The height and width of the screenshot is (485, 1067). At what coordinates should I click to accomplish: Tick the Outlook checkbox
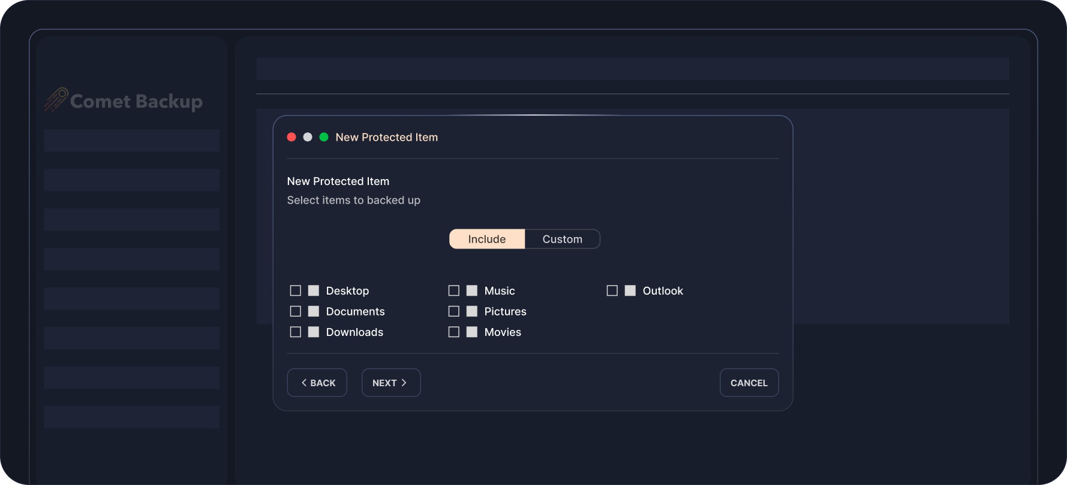[612, 290]
